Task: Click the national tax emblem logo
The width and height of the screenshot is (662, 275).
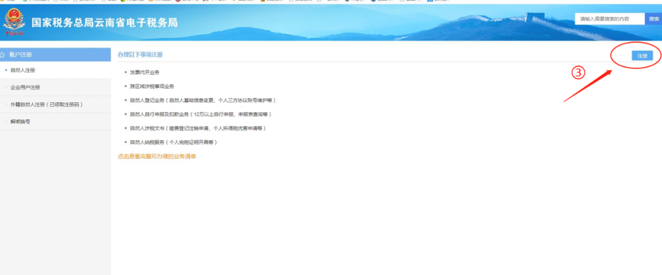Action: pyautogui.click(x=14, y=22)
